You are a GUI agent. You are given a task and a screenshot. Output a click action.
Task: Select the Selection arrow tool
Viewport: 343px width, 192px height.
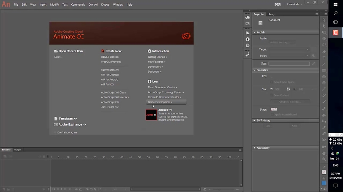[x=324, y=20]
